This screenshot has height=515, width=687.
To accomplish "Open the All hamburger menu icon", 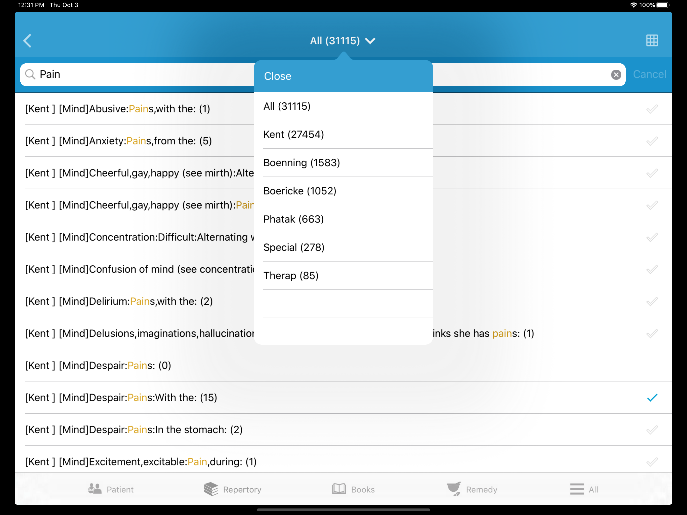I will [x=577, y=489].
